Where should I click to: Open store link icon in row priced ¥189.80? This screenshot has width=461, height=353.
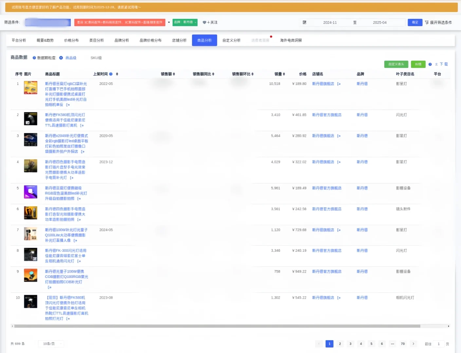tap(339, 84)
